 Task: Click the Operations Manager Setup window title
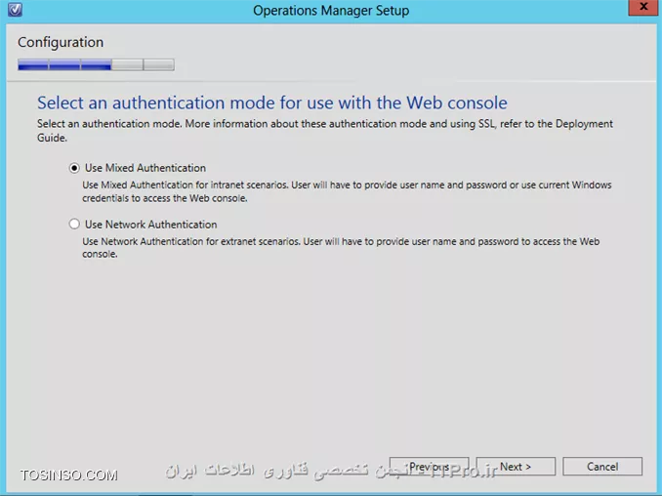[x=331, y=10]
